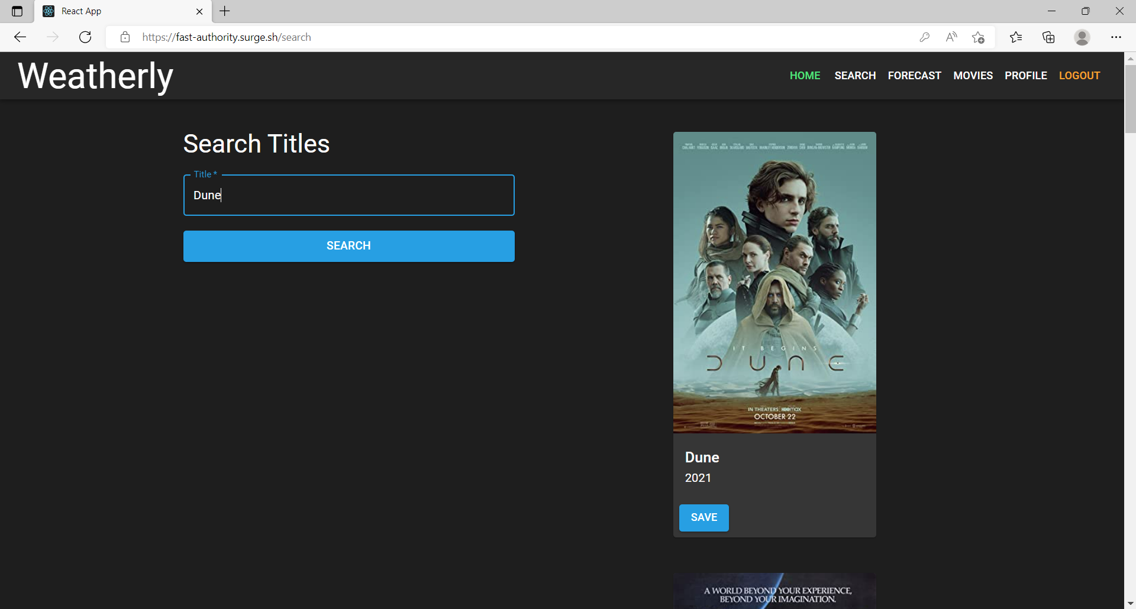Go back using the browser back arrow
Image resolution: width=1136 pixels, height=609 pixels.
tap(20, 37)
